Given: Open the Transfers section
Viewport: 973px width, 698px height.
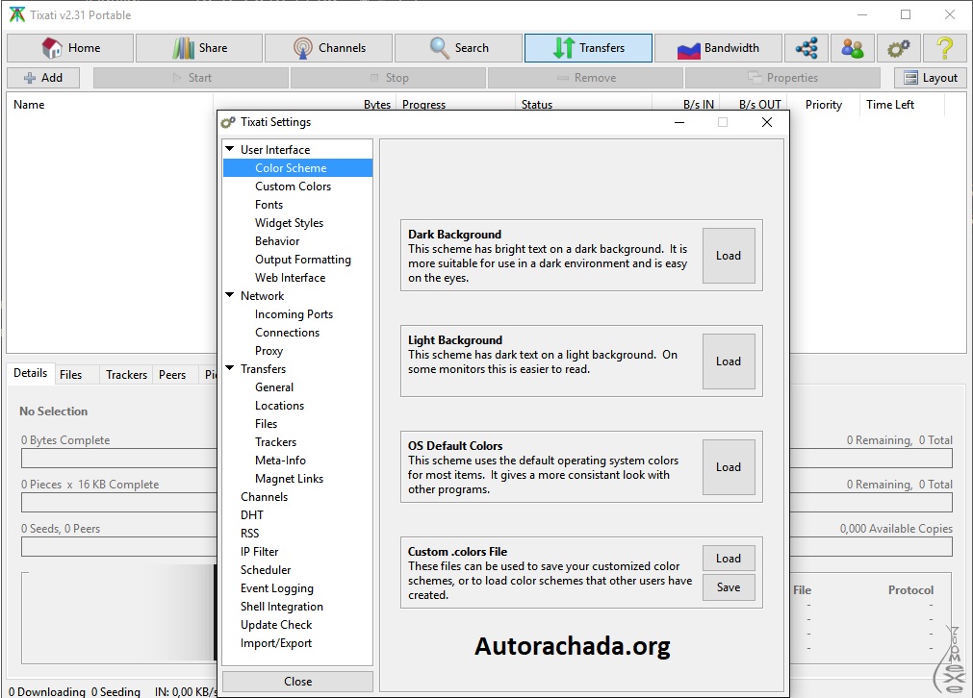Looking at the screenshot, I should 588,48.
